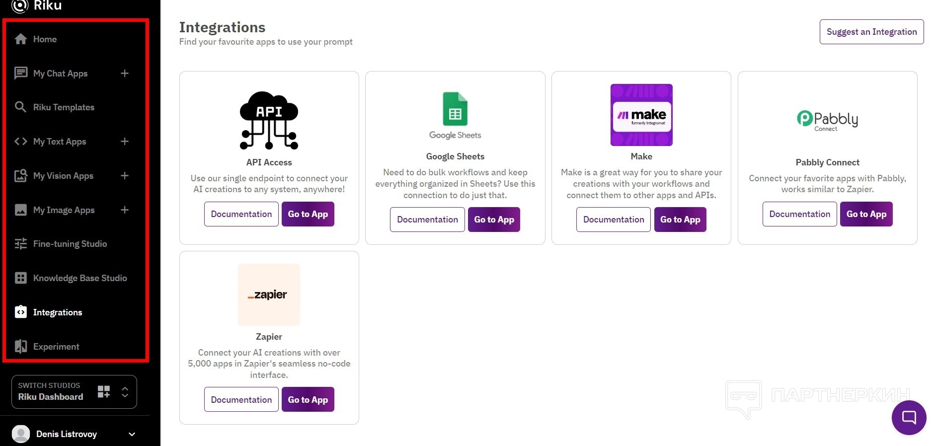The height and width of the screenshot is (446, 936).
Task: Click Go to App for Pabbly Connect
Action: click(866, 214)
